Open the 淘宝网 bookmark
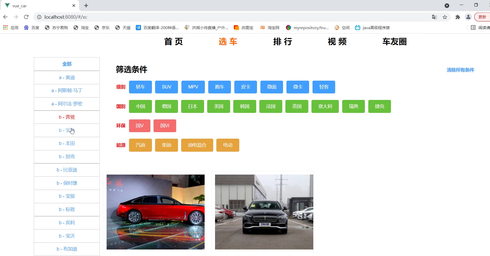 click(269, 28)
